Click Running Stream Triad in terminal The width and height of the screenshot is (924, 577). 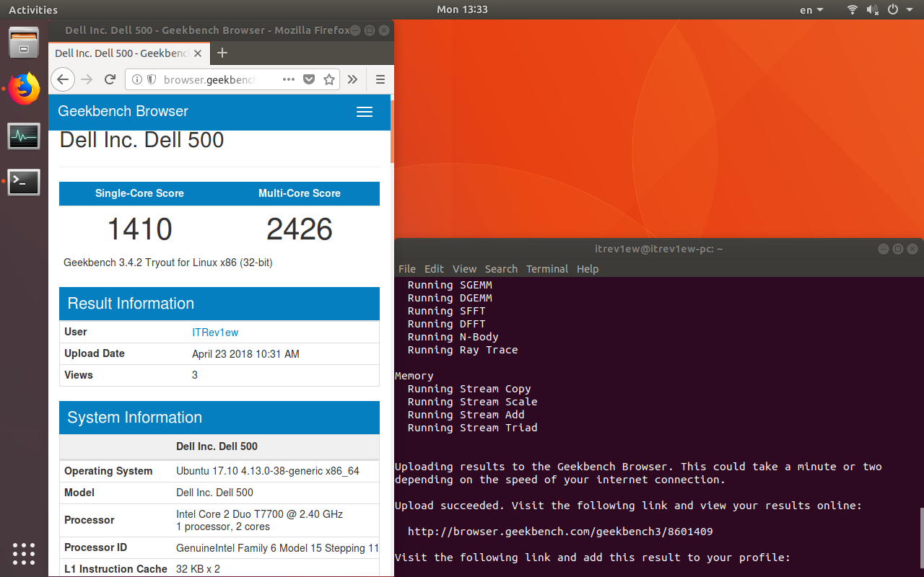[473, 428]
